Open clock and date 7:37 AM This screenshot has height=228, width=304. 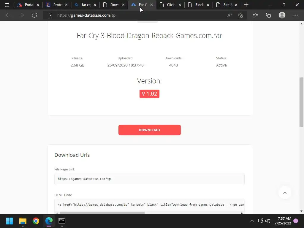tap(283, 221)
